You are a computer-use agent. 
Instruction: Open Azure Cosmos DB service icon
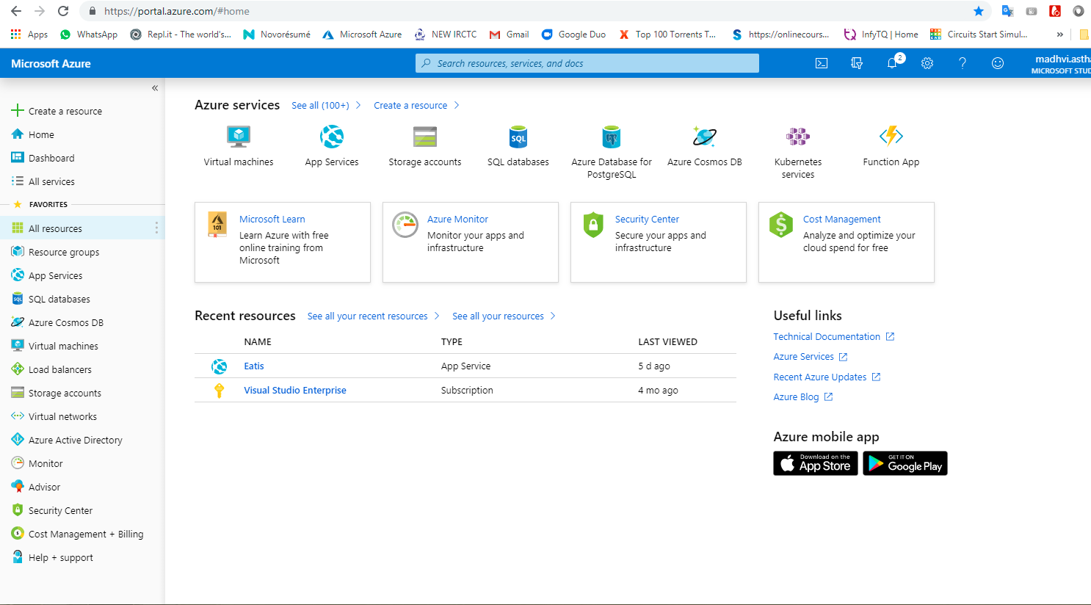point(705,137)
